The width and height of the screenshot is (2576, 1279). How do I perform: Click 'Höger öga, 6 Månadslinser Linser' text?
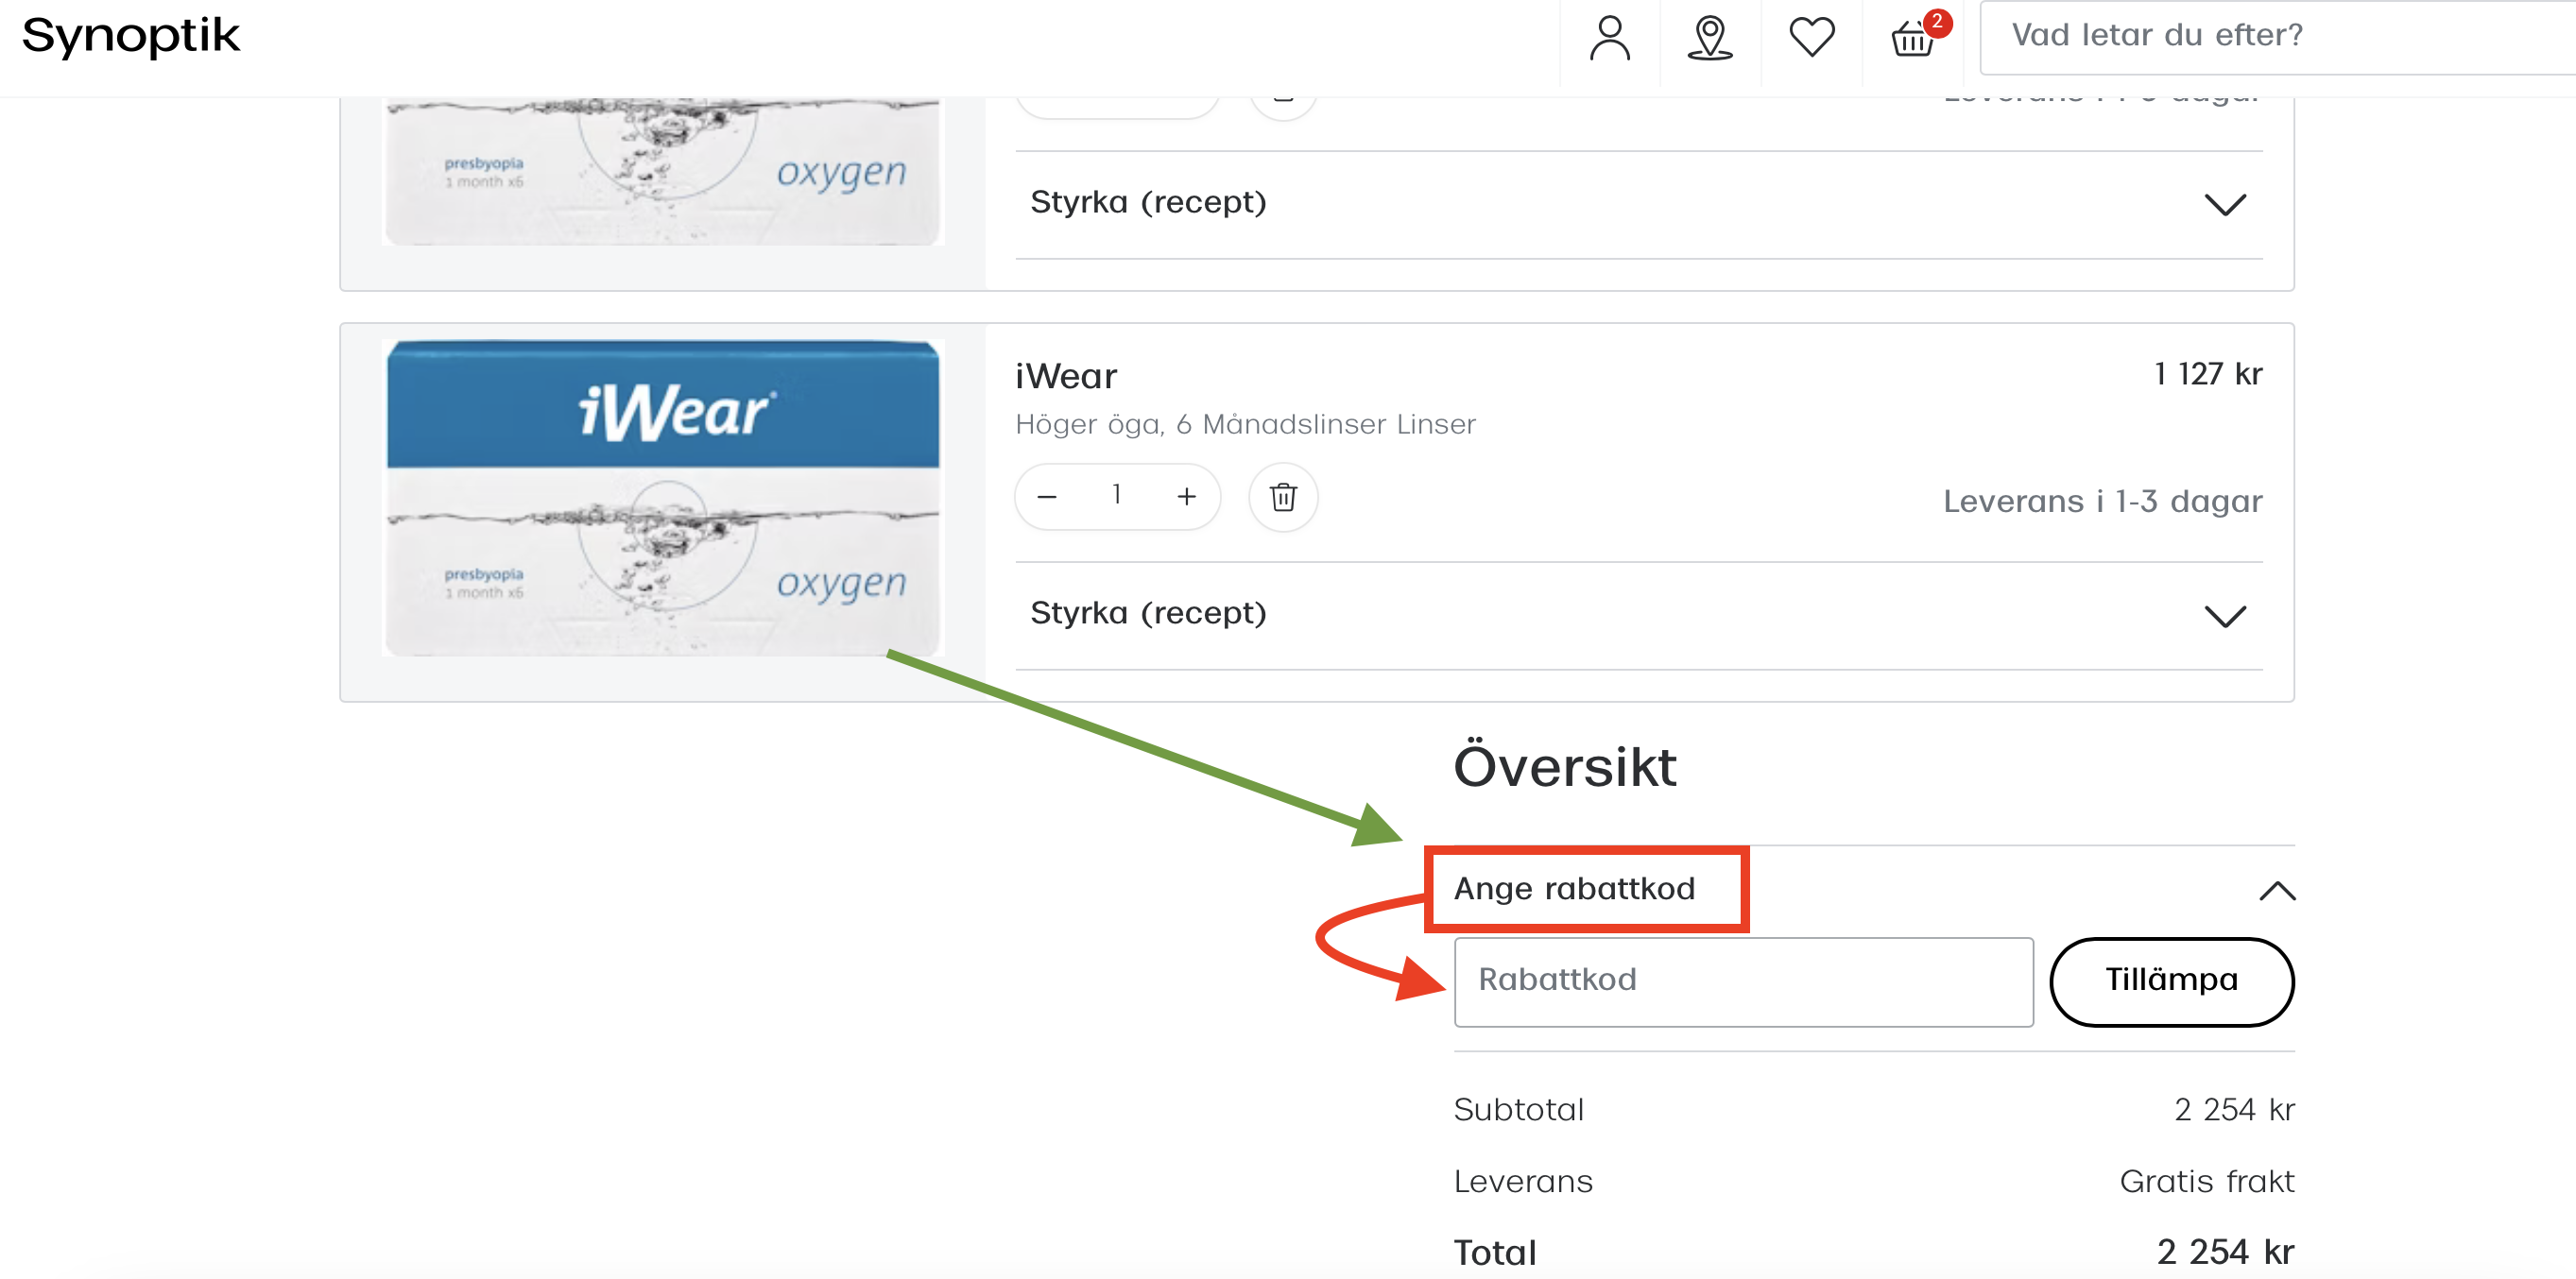tap(1245, 425)
